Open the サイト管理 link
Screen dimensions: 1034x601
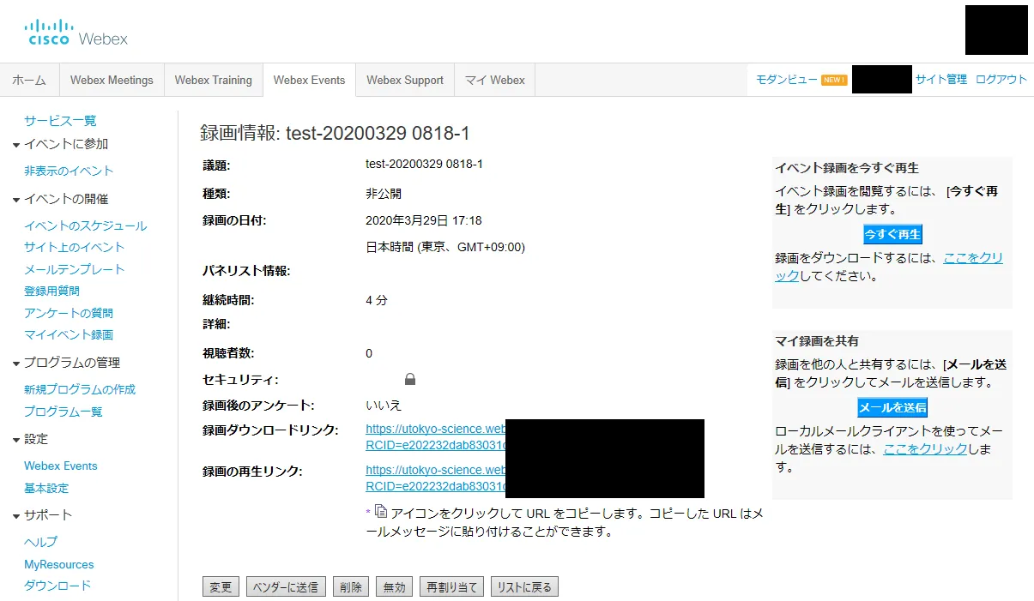[940, 79]
